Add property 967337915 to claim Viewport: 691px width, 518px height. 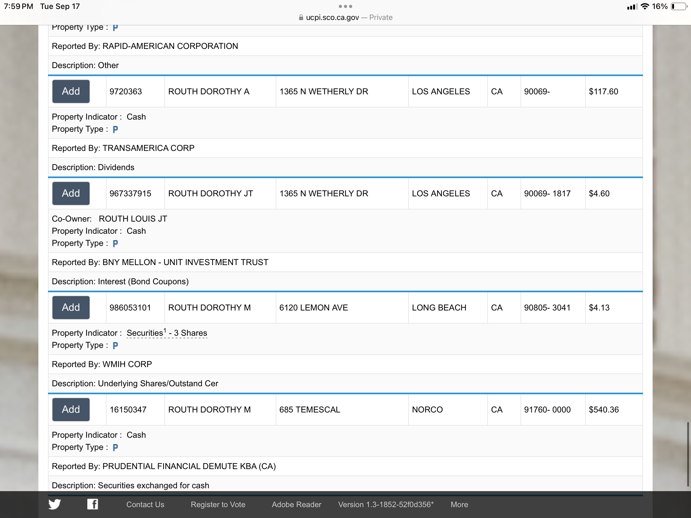point(71,193)
